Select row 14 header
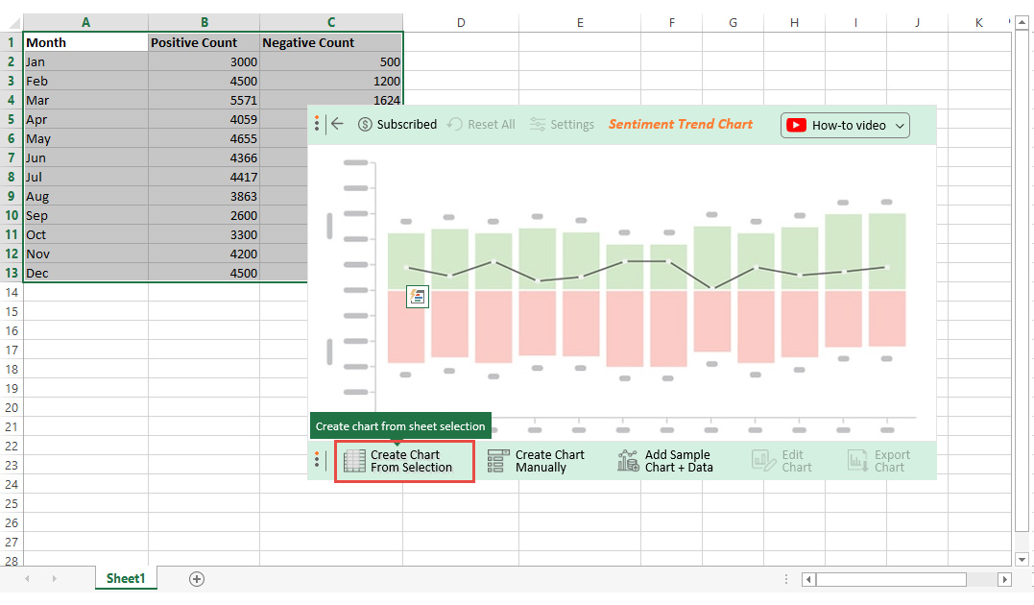Image resolution: width=1034 pixels, height=605 pixels. (12, 292)
